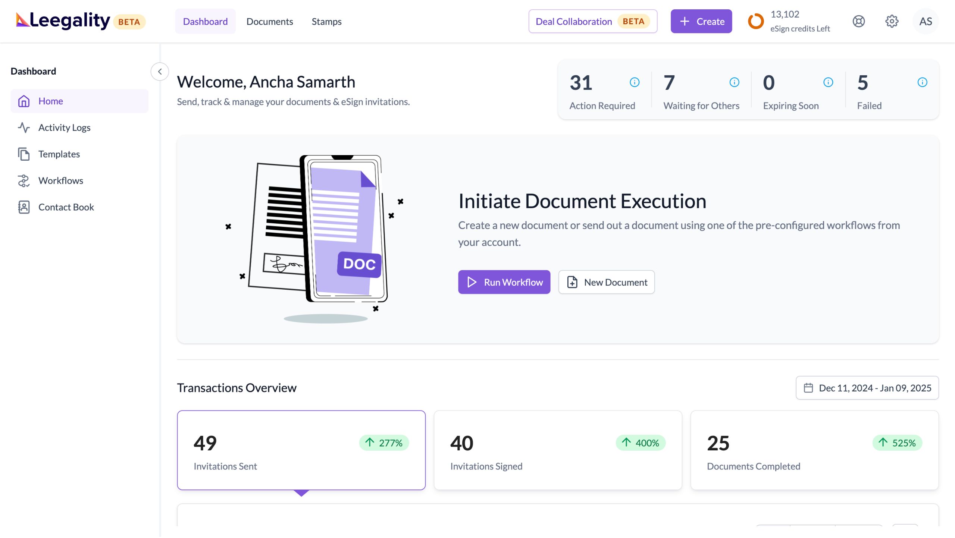Screen dimensions: 955x538
Task: Open the help lifebuoy icon
Action: (x=858, y=21)
